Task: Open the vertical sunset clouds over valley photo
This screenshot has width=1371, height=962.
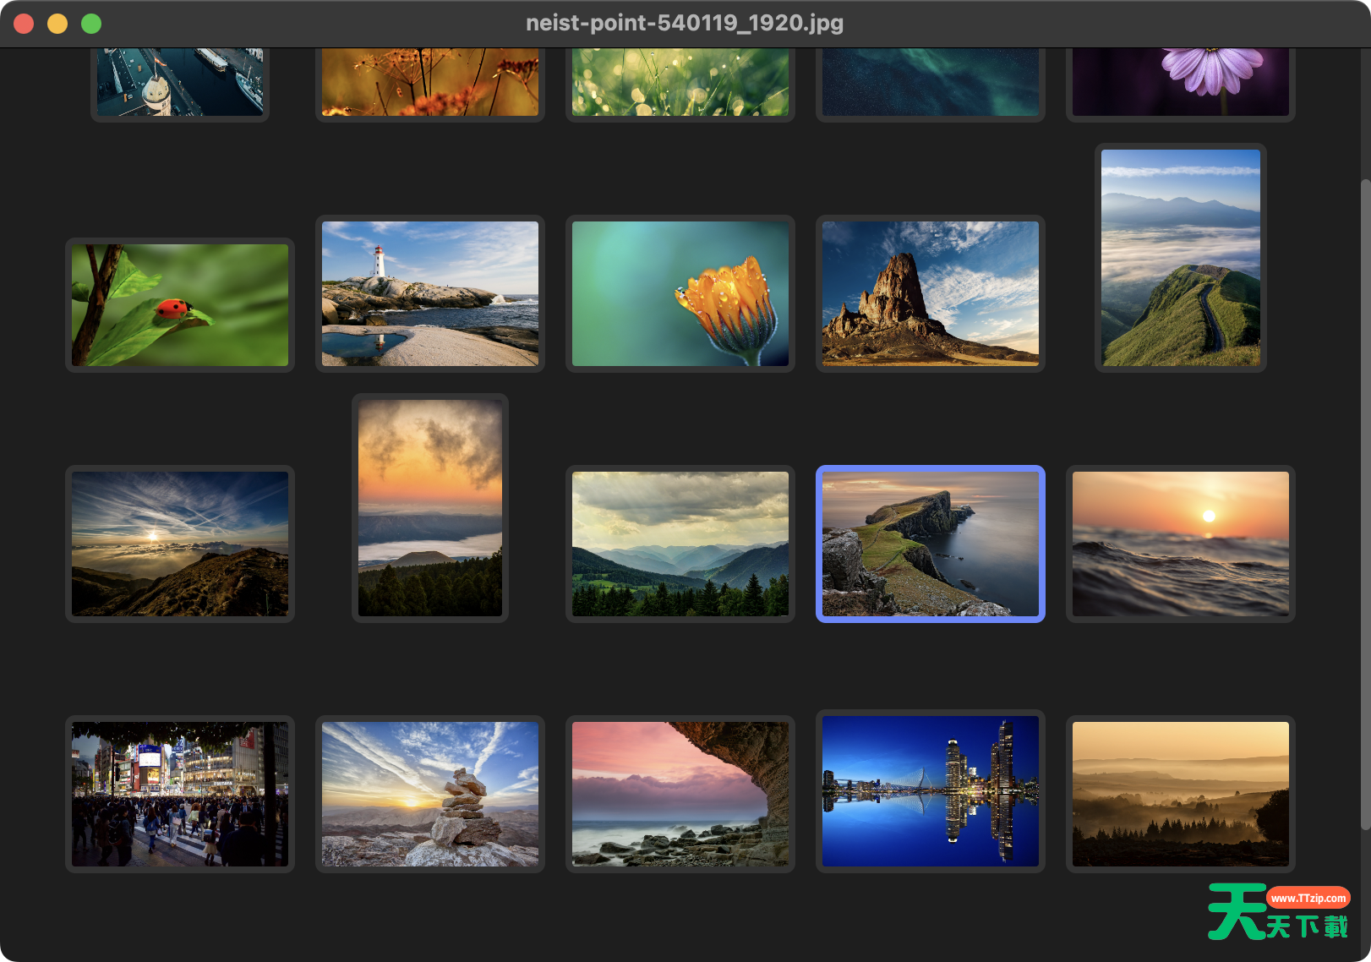Action: click(429, 507)
